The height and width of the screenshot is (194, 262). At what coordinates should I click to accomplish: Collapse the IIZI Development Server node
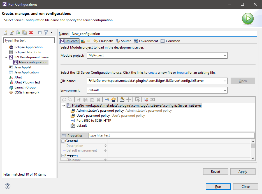6,57
